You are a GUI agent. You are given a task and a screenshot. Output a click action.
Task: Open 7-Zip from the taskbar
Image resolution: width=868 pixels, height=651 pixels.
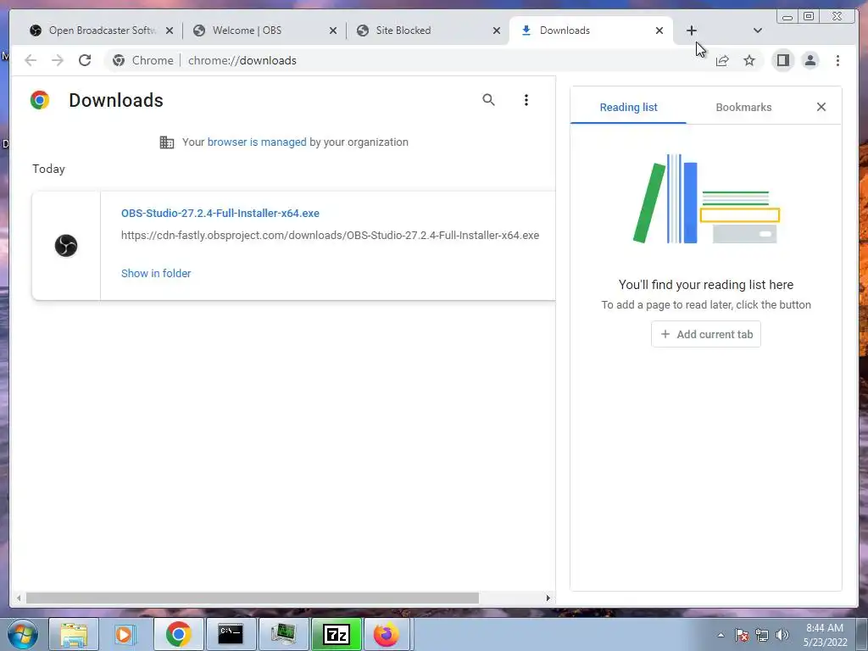point(336,634)
